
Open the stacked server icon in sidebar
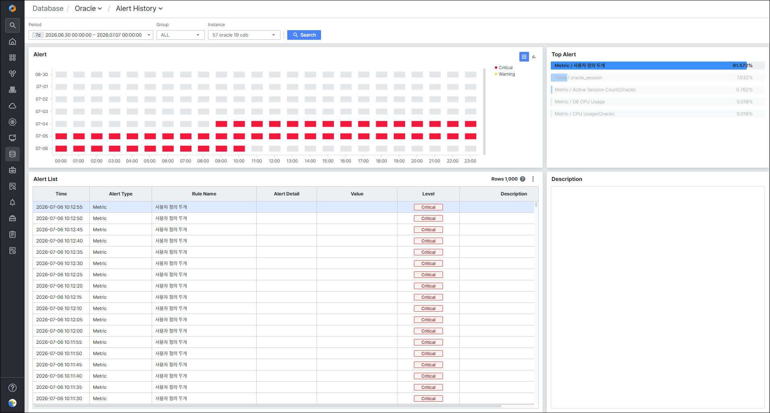[x=12, y=90]
